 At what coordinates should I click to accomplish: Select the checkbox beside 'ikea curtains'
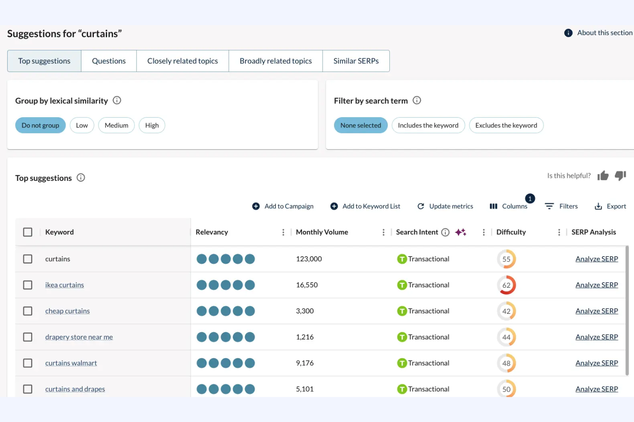27,285
